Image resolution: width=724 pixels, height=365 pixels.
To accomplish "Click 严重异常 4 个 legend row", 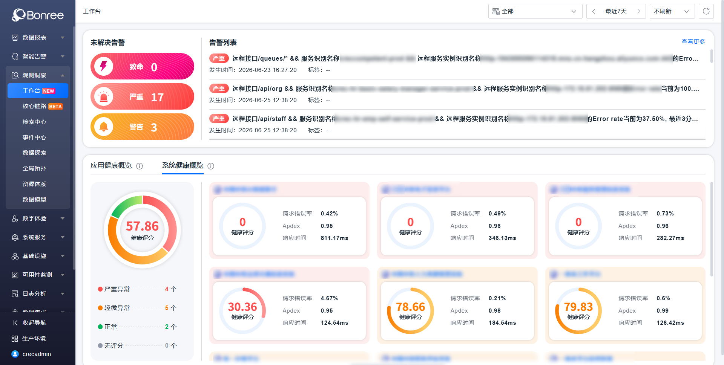I will pos(138,289).
